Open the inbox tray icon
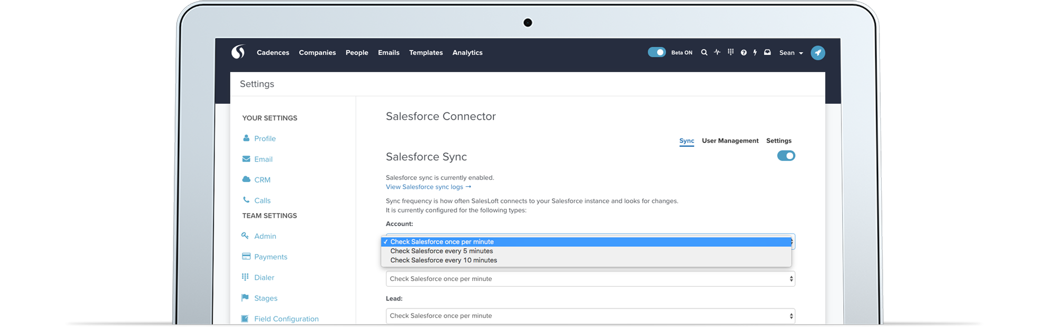 coord(767,53)
